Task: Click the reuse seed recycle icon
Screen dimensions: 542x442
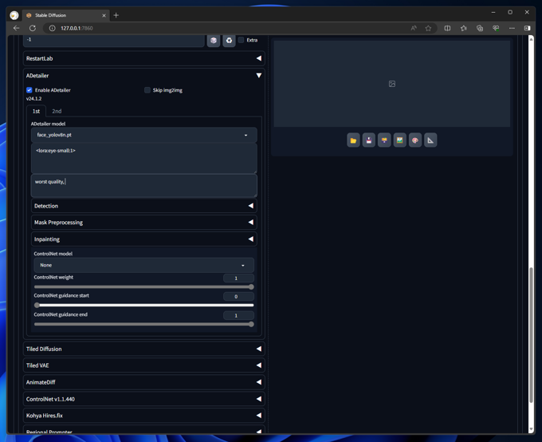Action: pyautogui.click(x=229, y=41)
